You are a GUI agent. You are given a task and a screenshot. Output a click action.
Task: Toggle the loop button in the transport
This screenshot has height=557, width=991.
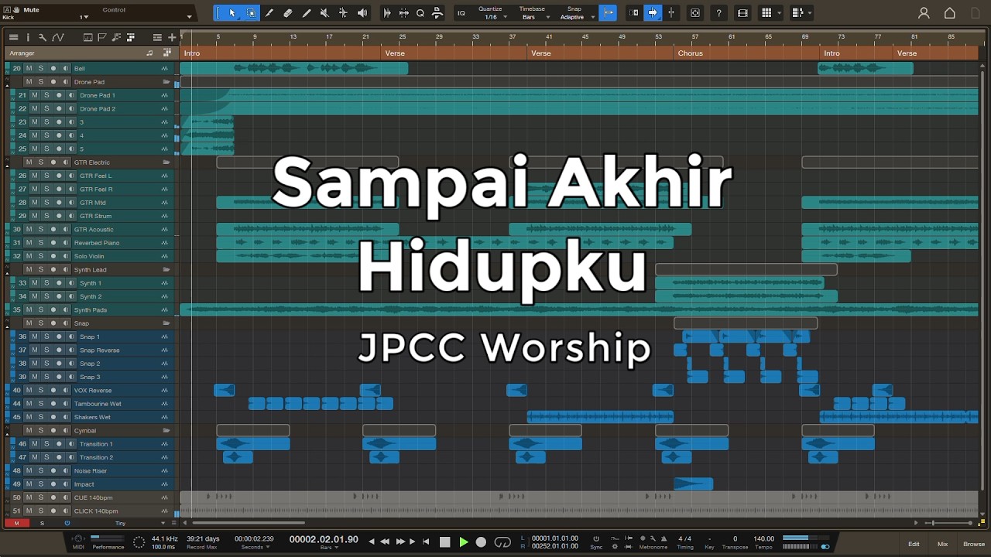(502, 542)
